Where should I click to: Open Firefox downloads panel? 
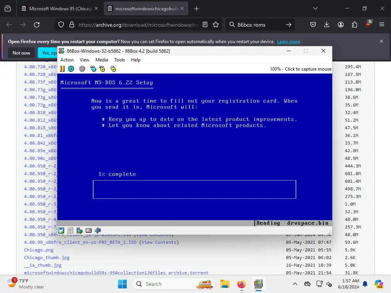click(x=327, y=25)
